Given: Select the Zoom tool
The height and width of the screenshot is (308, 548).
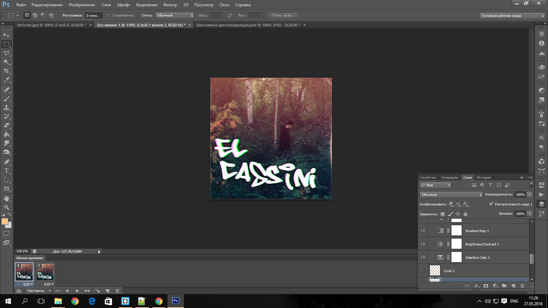Looking at the screenshot, I should coord(7,207).
